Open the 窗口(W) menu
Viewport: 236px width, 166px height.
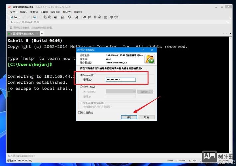[67, 12]
